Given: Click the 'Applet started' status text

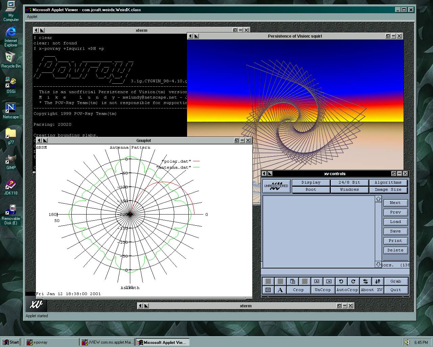Looking at the screenshot, I should click(37, 316).
